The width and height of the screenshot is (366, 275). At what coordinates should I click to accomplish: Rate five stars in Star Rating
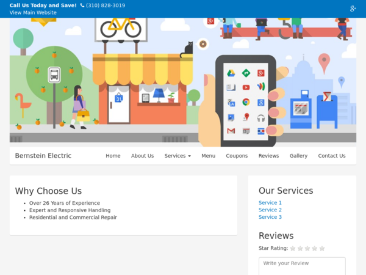322,248
